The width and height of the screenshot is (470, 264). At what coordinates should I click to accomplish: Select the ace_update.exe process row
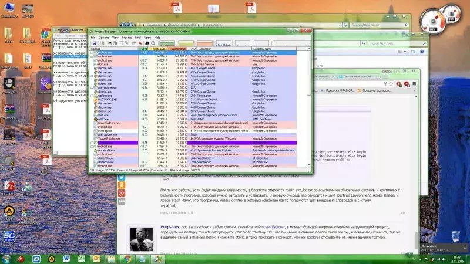click(193, 135)
